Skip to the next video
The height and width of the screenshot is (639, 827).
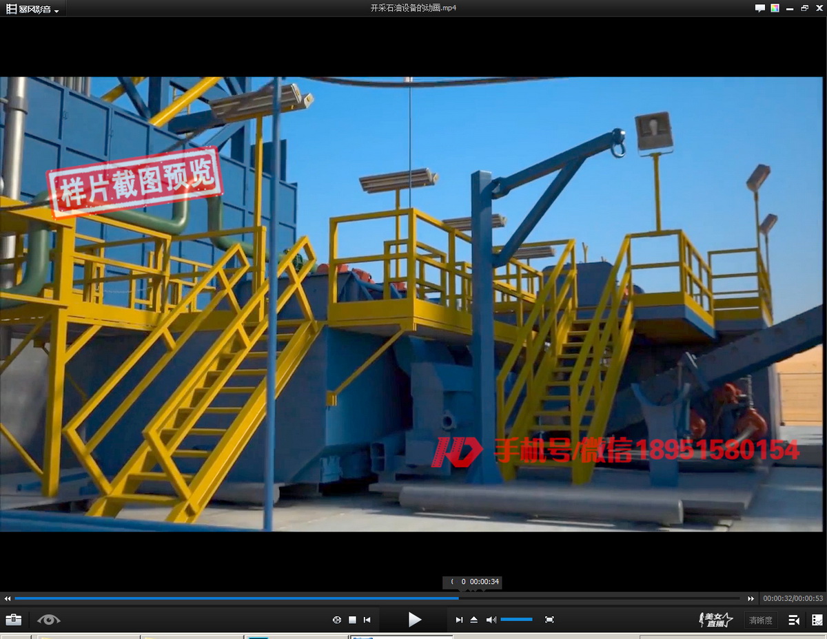pyautogui.click(x=459, y=620)
